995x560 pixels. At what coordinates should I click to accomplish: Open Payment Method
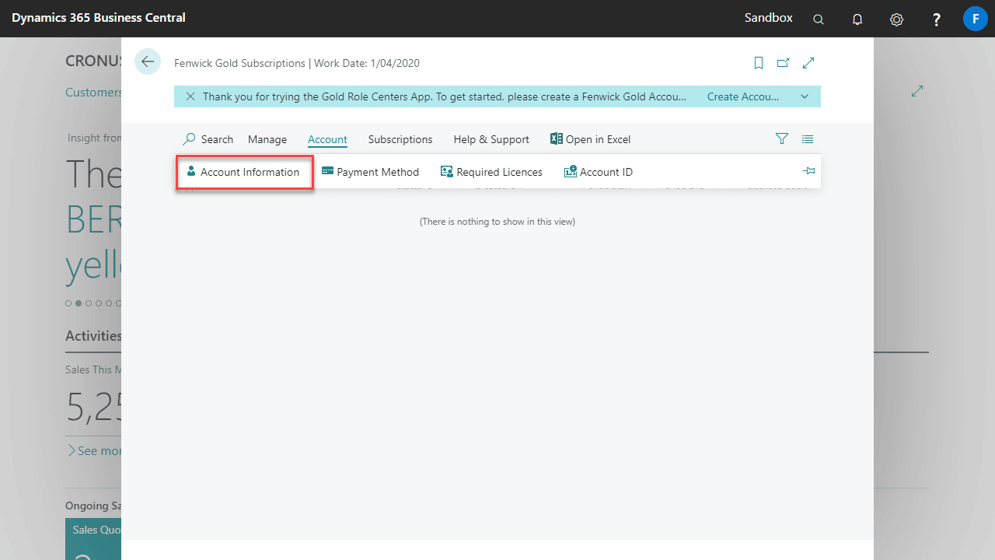pos(371,172)
